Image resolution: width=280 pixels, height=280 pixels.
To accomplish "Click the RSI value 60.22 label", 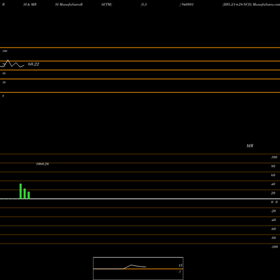I will [x=34, y=64].
